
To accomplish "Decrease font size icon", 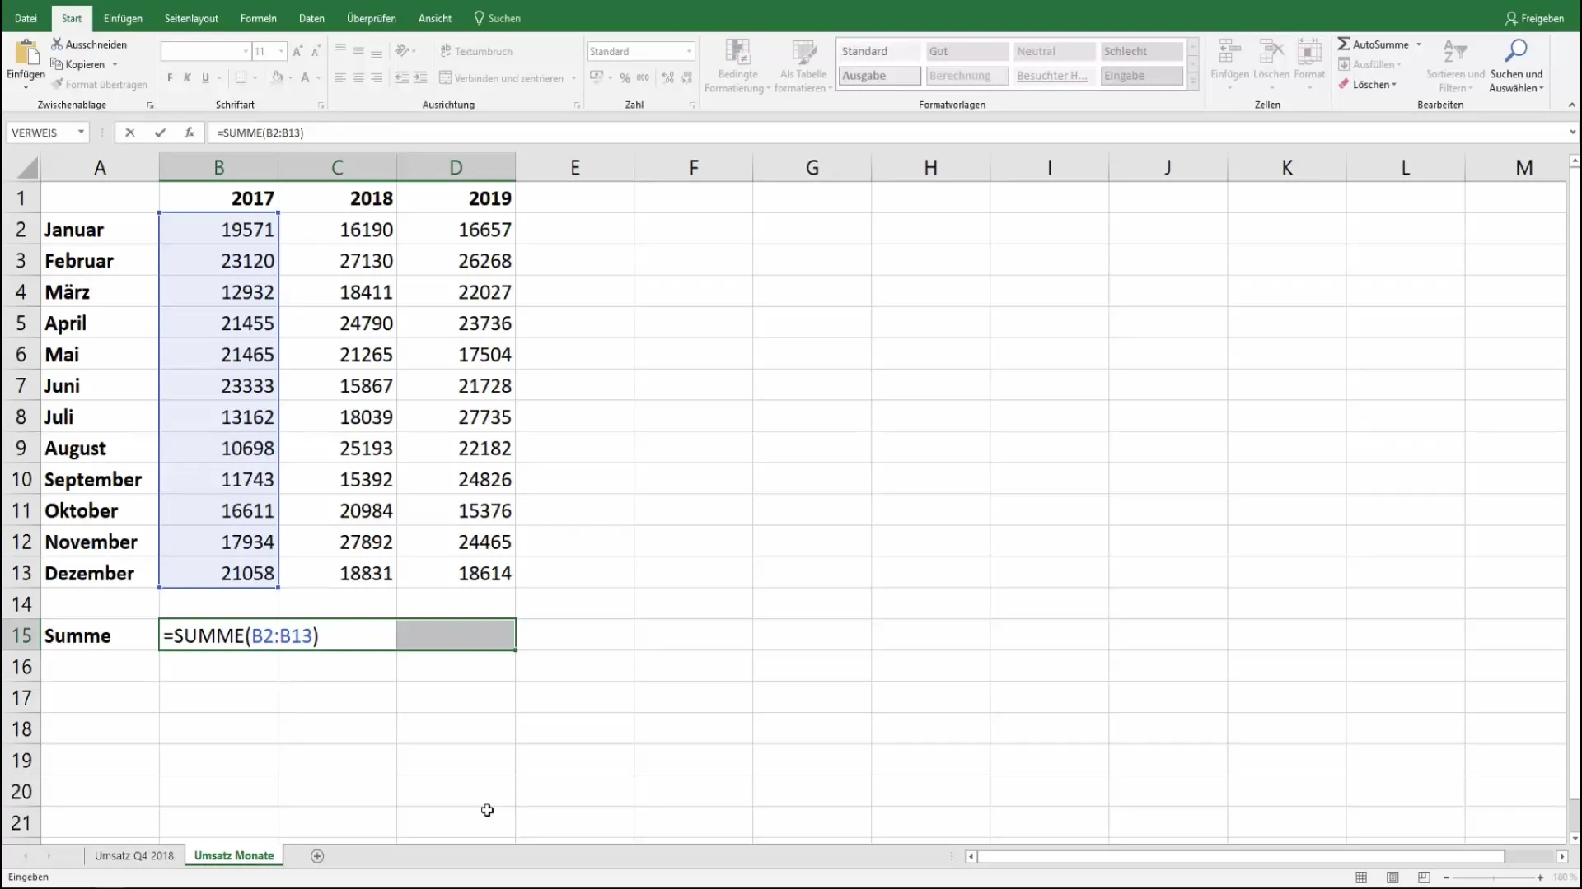I will tap(316, 51).
